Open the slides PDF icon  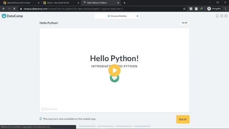pyautogui.click(x=221, y=16)
